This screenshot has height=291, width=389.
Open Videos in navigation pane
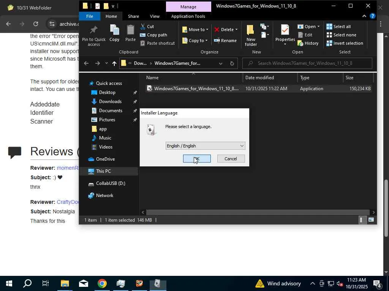pos(106,147)
